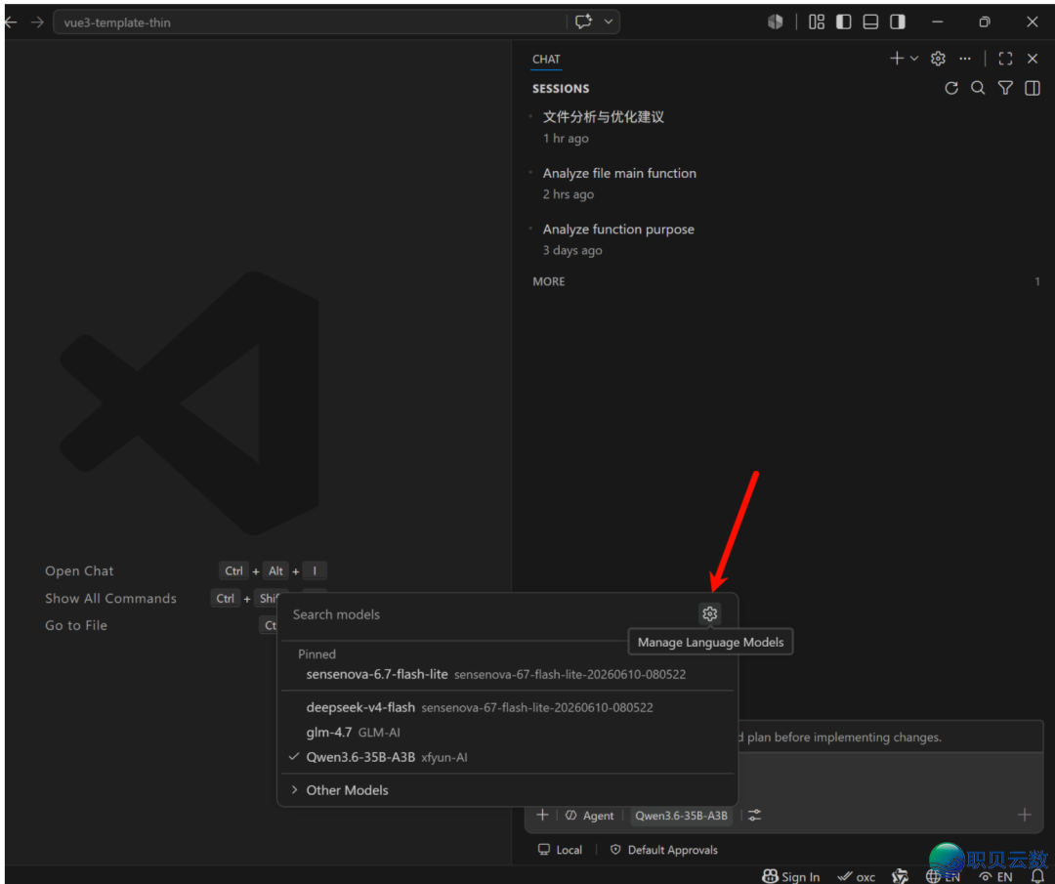Toggle the bottom panel visibility

[870, 22]
